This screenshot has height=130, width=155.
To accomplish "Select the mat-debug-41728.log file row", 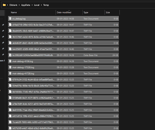I will [64, 73].
